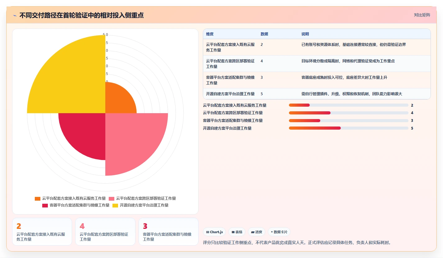Viewport: 443px width, 258px height.
Task: Toggle yellow legend swatch 开源自建方案平台治理工作量
Action: point(115,205)
